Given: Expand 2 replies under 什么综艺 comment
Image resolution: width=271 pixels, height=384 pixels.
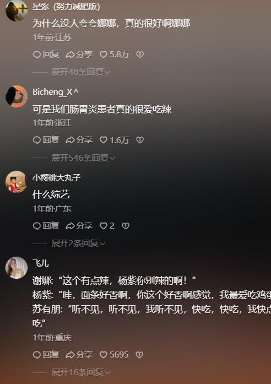Looking at the screenshot, I should point(78,244).
